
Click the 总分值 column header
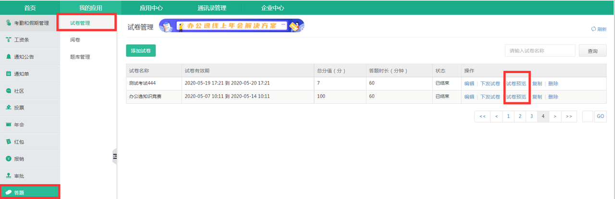[339, 71]
